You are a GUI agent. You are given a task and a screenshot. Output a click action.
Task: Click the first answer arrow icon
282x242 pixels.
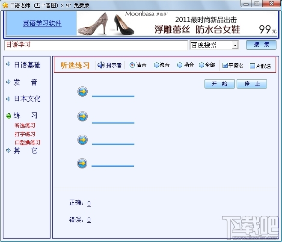click(x=83, y=91)
